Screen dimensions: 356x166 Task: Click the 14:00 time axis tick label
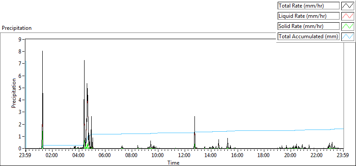pos(211,156)
